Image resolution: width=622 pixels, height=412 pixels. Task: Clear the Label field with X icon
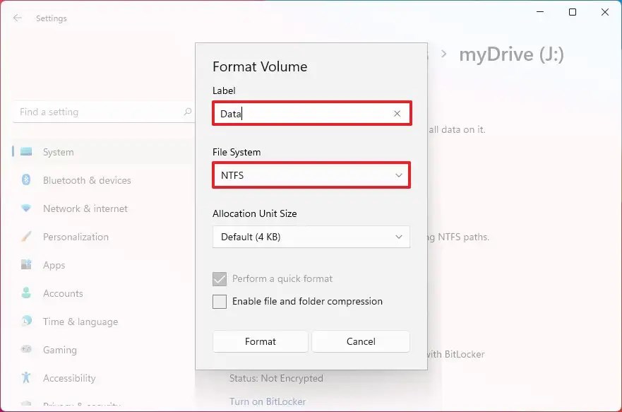coord(397,114)
